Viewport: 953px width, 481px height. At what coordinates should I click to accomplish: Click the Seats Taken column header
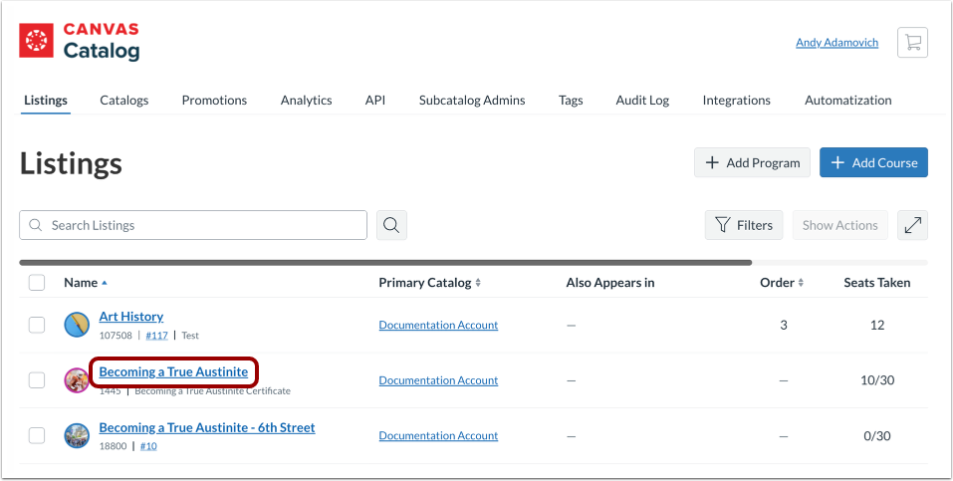click(x=877, y=283)
